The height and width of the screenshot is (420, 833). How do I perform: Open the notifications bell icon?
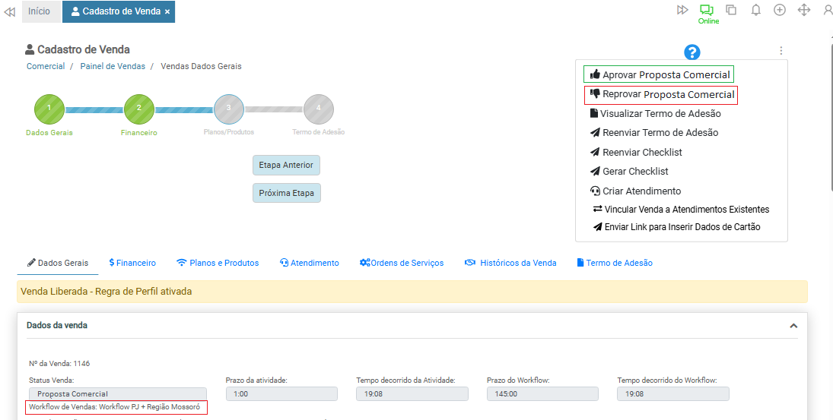point(755,10)
